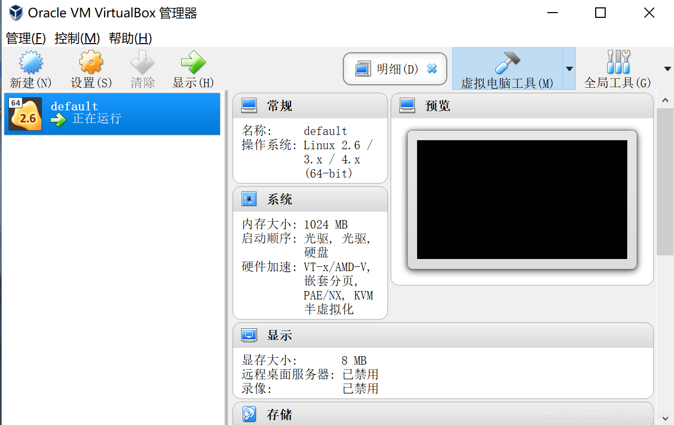Click the greyed 清除 discard arrow icon
Screen dimensions: 674x425
(143, 62)
